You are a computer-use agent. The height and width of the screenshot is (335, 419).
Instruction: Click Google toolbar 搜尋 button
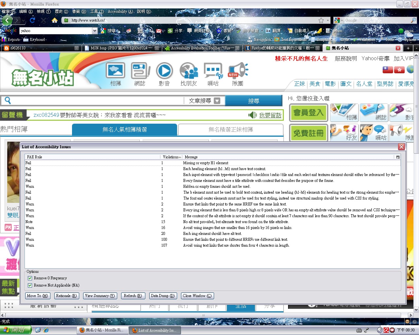pyautogui.click(x=108, y=31)
